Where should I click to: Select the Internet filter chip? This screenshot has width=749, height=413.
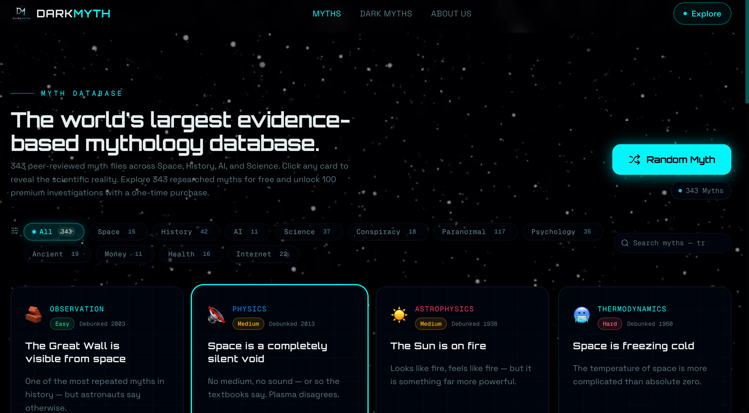coord(263,254)
